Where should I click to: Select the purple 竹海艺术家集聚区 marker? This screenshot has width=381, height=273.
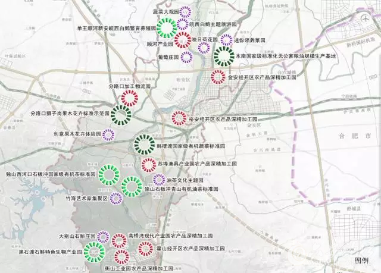tap(117, 199)
